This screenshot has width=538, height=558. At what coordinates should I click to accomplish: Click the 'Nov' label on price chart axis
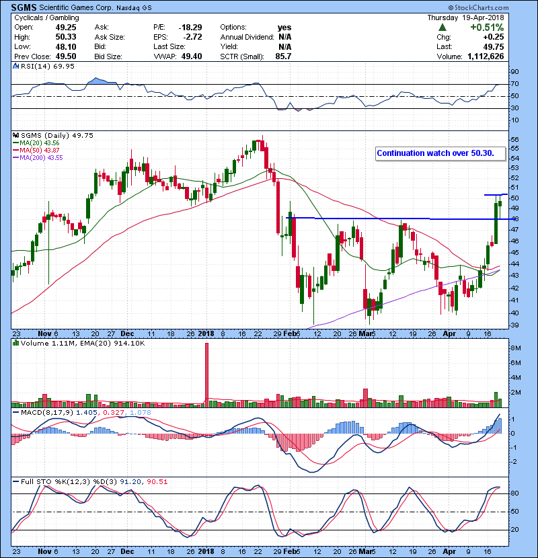[x=44, y=334]
